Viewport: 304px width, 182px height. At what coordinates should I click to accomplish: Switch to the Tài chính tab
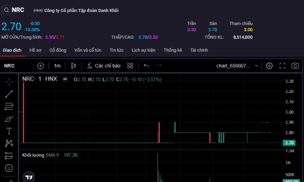(x=199, y=50)
